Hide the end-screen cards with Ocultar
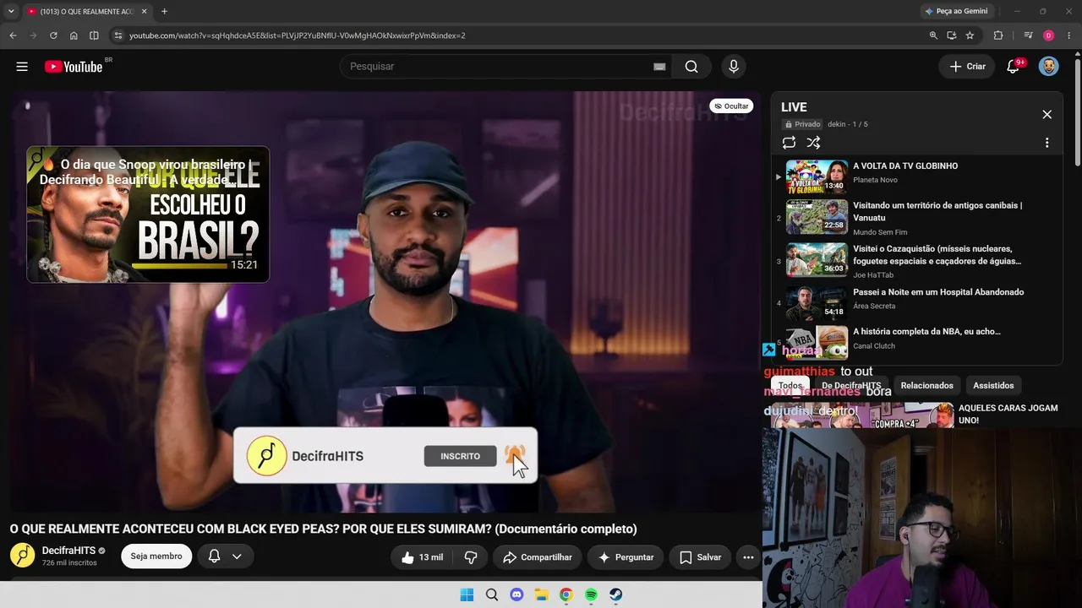 [731, 106]
